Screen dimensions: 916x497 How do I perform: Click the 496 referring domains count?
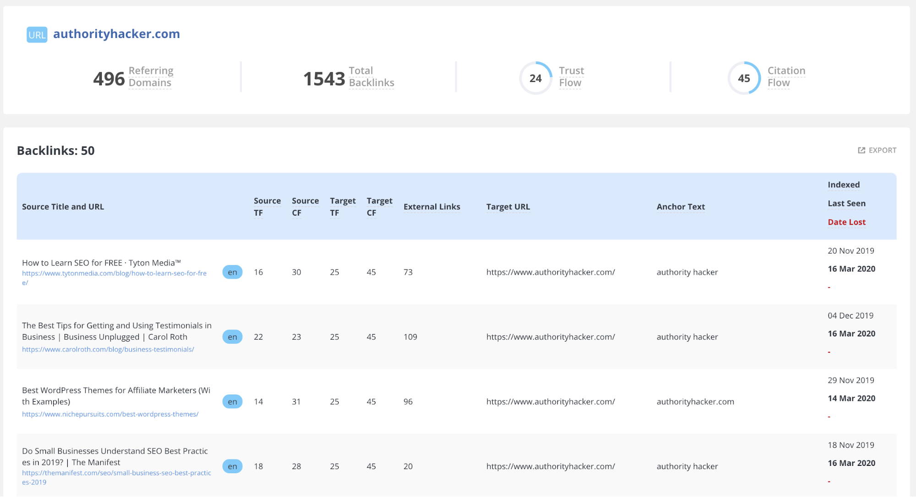(x=109, y=79)
